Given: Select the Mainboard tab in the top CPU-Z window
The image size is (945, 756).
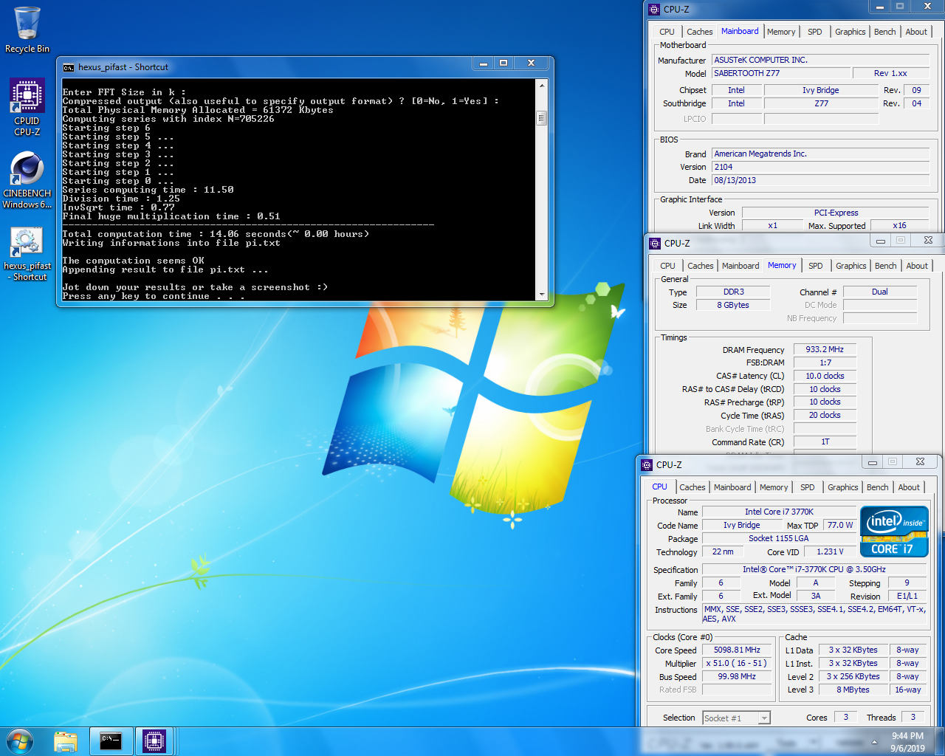Looking at the screenshot, I should pyautogui.click(x=740, y=31).
